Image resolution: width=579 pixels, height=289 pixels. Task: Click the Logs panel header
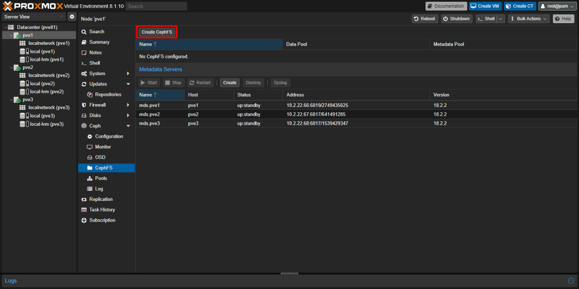pos(289,280)
